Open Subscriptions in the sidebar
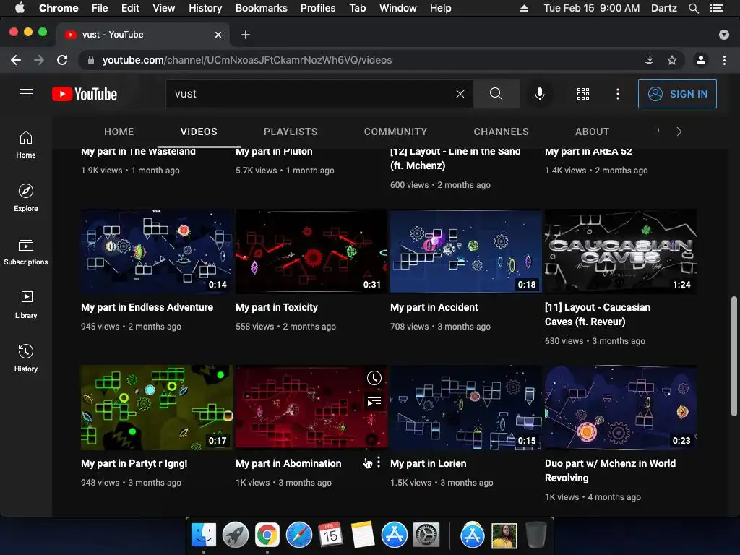 pyautogui.click(x=26, y=251)
